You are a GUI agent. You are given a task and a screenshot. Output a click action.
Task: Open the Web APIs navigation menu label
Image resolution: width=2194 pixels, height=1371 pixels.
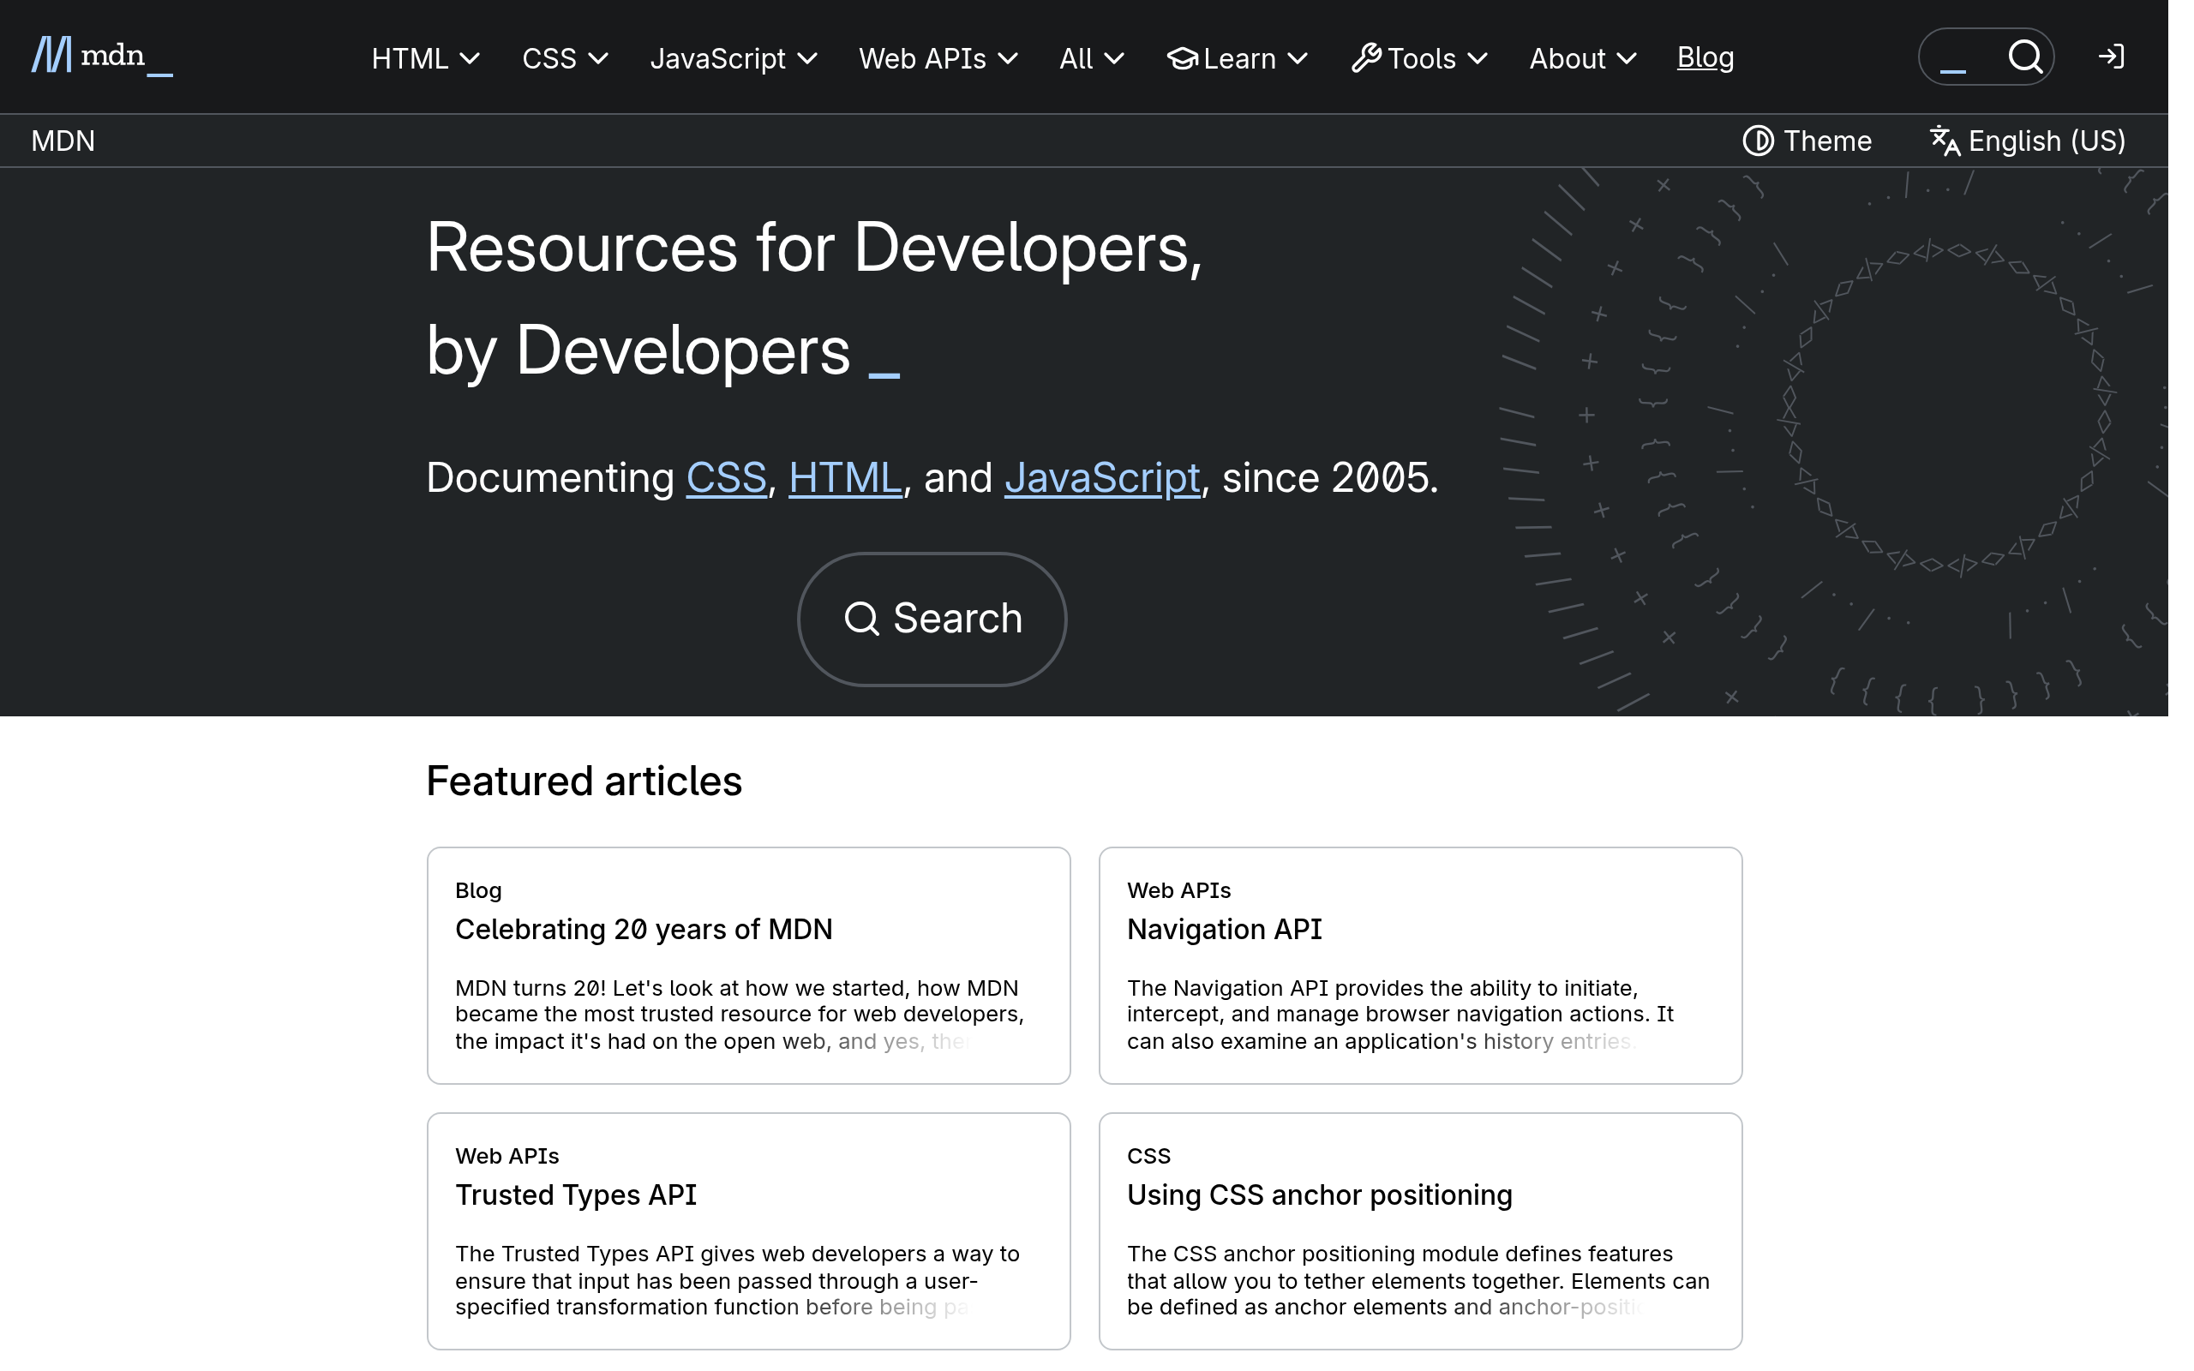point(922,59)
